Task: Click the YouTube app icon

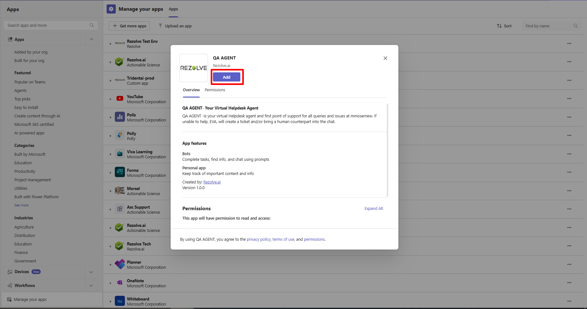Action: point(120,98)
